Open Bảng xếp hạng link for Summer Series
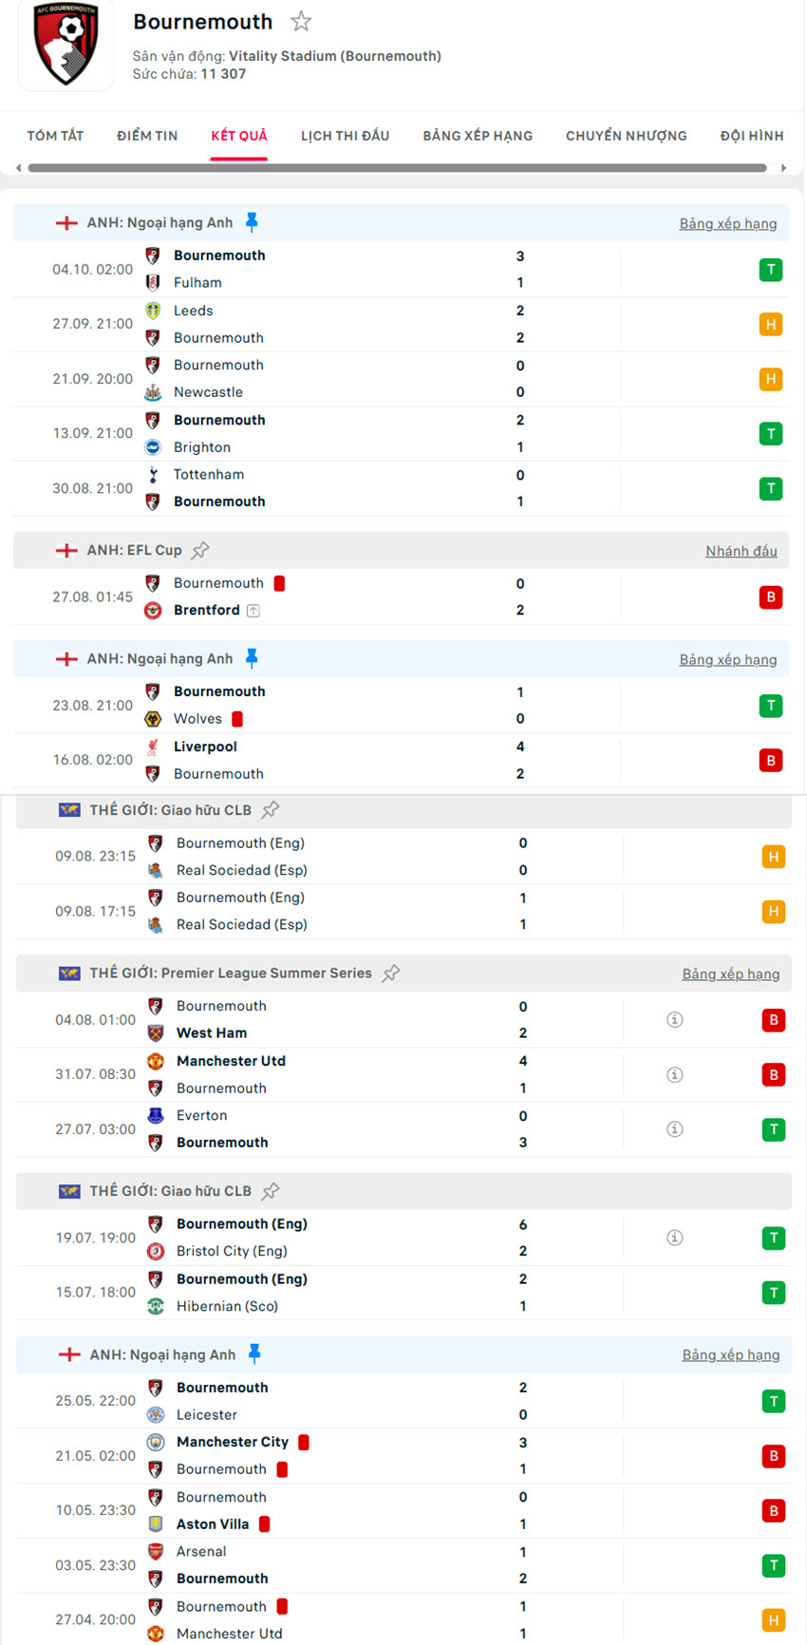The height and width of the screenshot is (1645, 807). click(x=730, y=974)
